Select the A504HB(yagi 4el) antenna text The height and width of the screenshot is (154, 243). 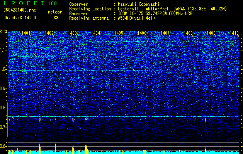coord(136,18)
